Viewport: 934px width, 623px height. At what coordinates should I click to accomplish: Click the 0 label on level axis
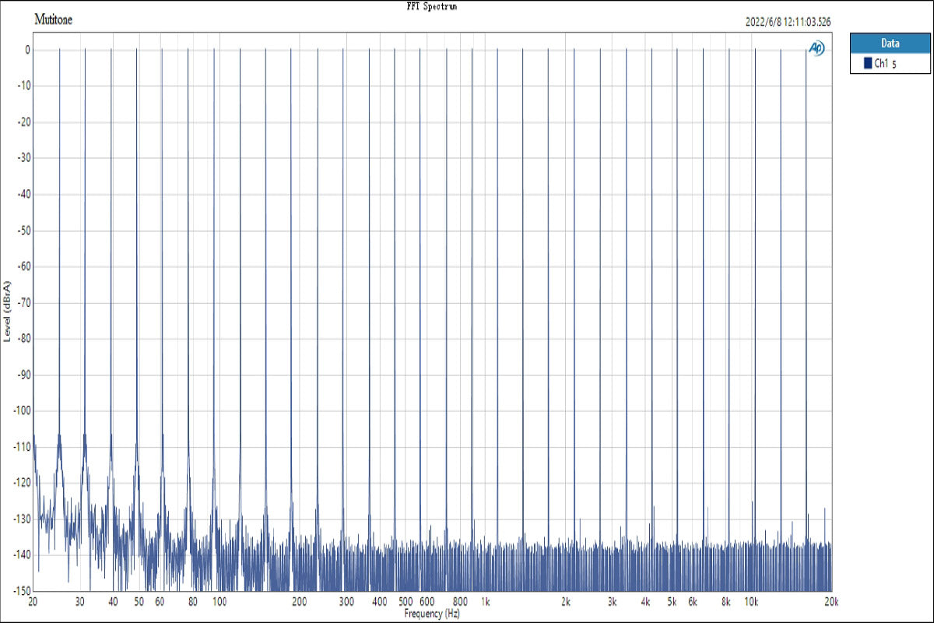[26, 50]
